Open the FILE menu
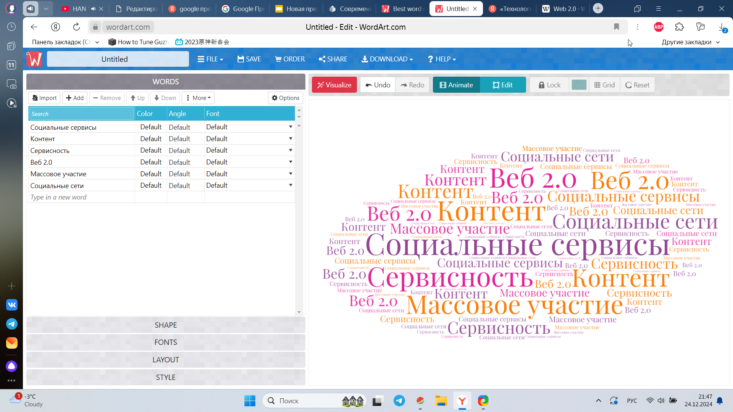This screenshot has height=412, width=733. tap(210, 59)
